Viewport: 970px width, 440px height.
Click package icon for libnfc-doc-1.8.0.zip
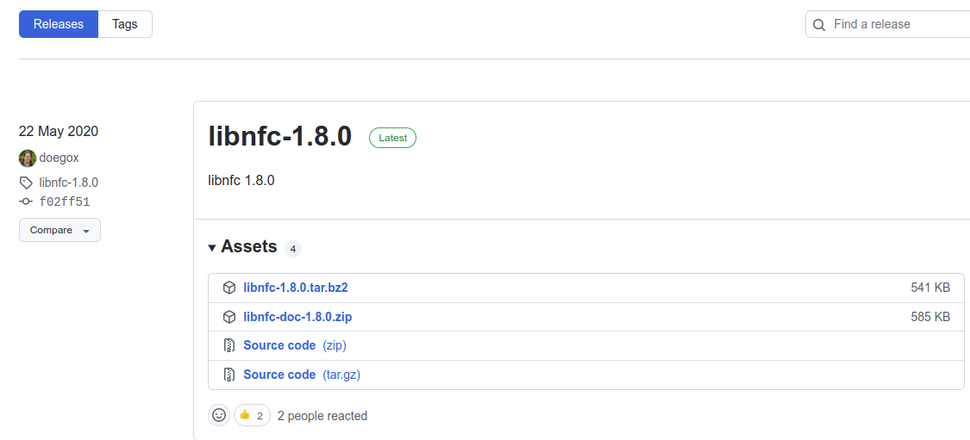[229, 317]
